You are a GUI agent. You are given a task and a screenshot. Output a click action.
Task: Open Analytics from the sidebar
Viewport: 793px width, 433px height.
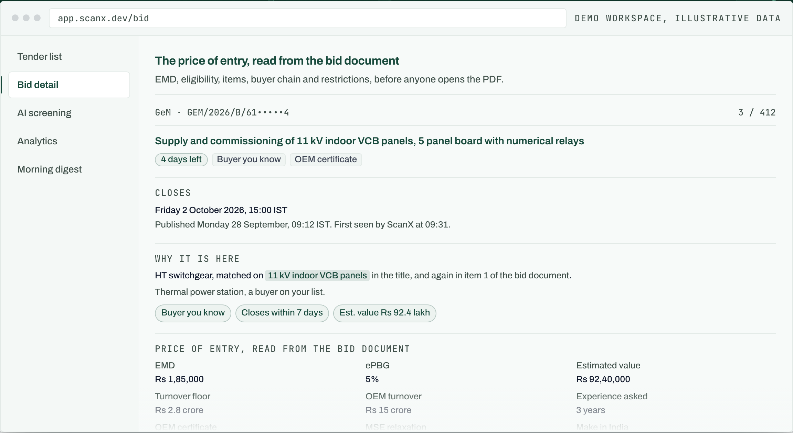(69, 141)
